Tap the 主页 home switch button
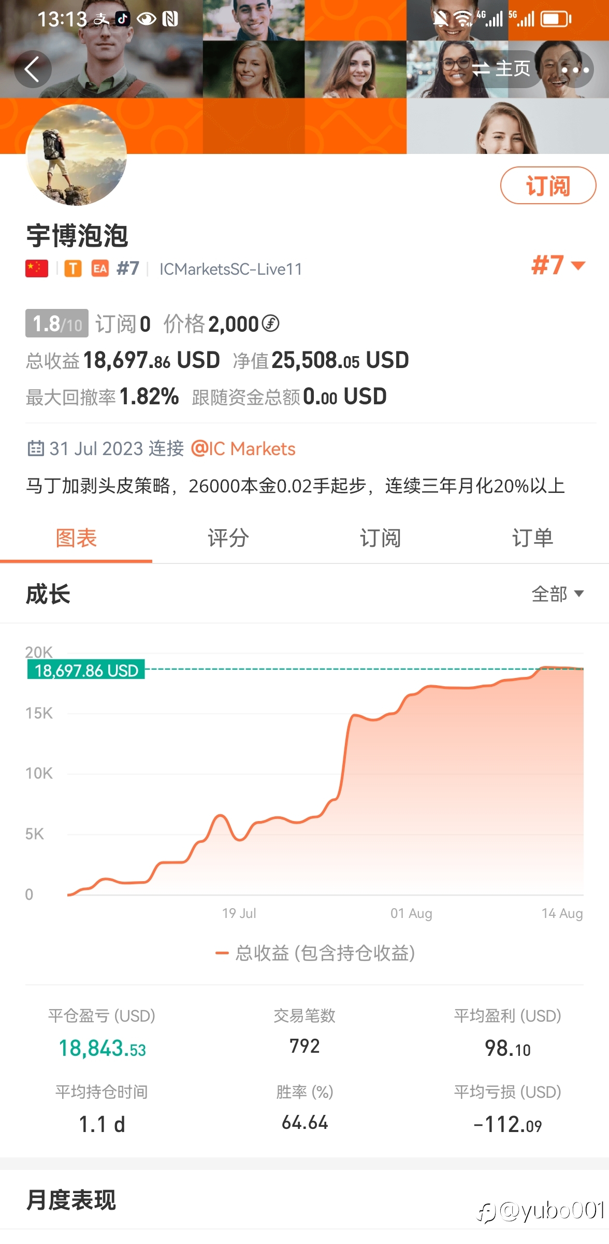The image size is (609, 1244). click(502, 69)
